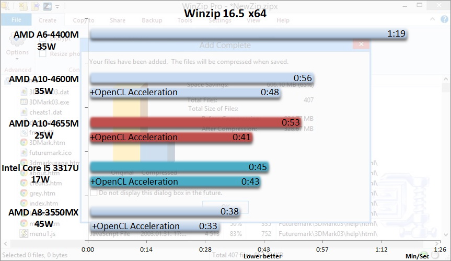Click the blue help question mark icon
This screenshot has height=261, width=451.
click(444, 19)
